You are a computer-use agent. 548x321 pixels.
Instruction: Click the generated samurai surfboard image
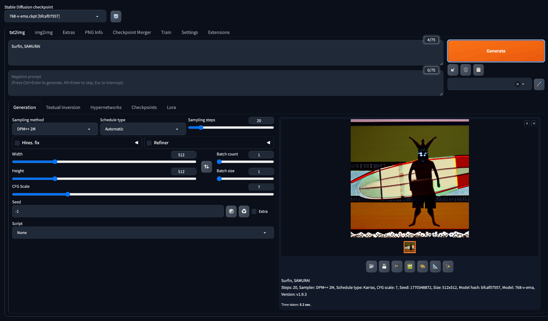[x=410, y=178]
